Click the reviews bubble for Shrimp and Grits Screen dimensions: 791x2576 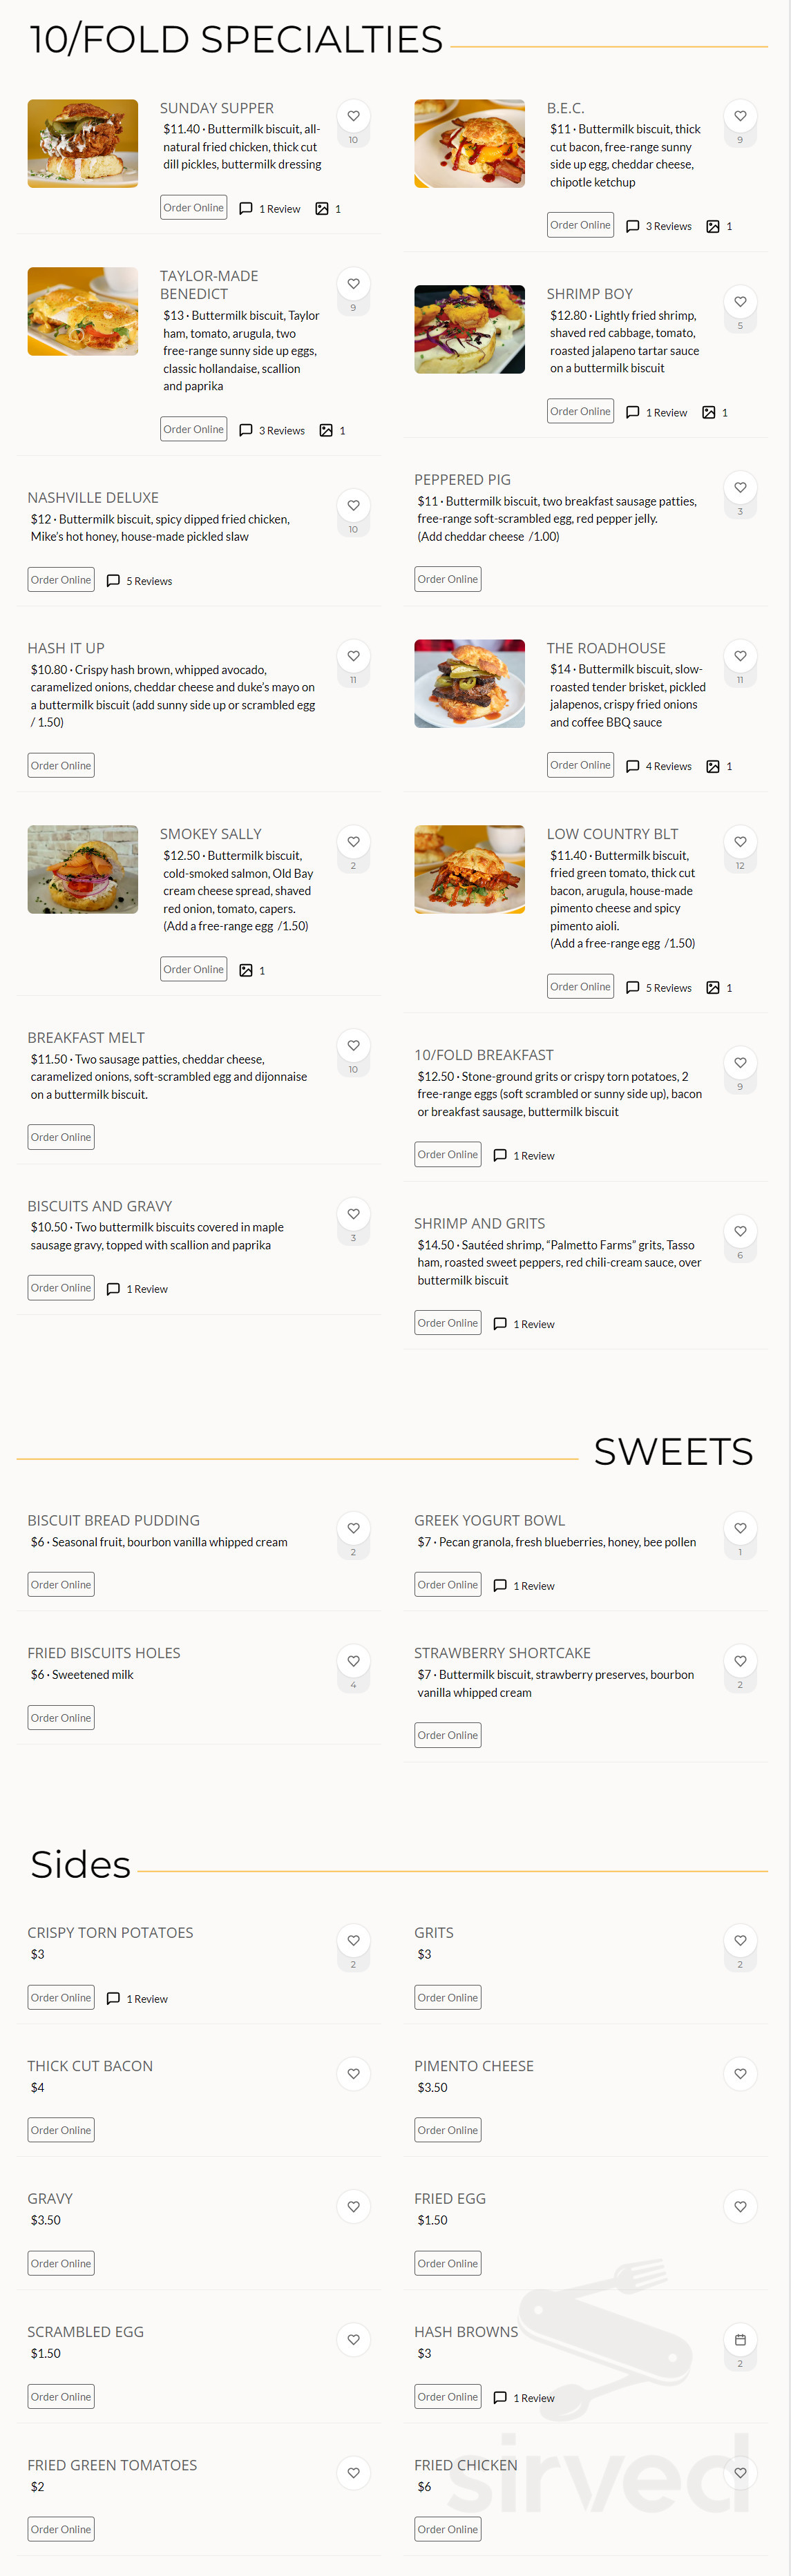(500, 1323)
